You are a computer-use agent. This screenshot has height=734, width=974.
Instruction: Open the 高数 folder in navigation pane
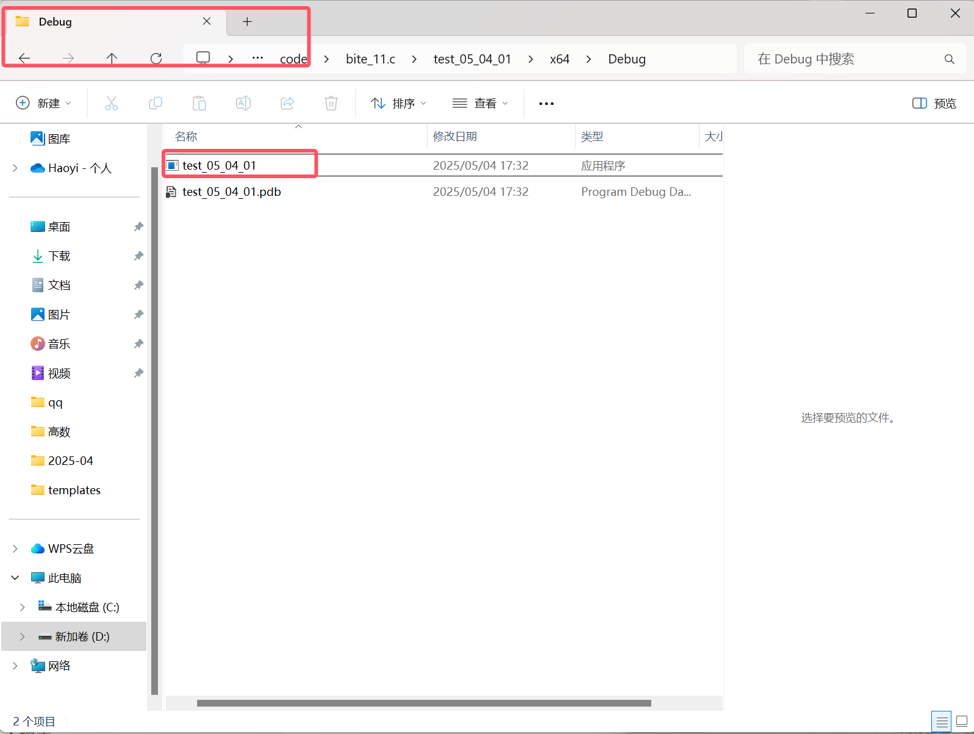(x=59, y=432)
